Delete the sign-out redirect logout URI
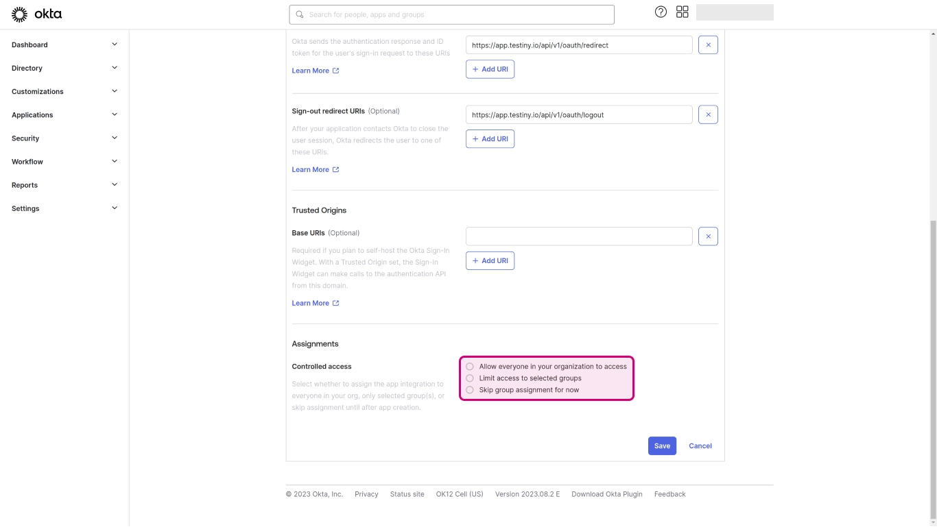Viewport: 937px width, 527px height. (x=708, y=114)
